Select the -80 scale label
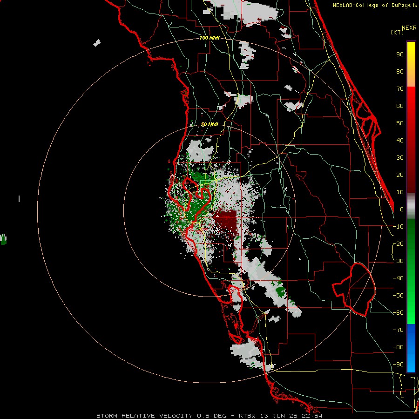This screenshot has width=419, height=419. click(398, 347)
